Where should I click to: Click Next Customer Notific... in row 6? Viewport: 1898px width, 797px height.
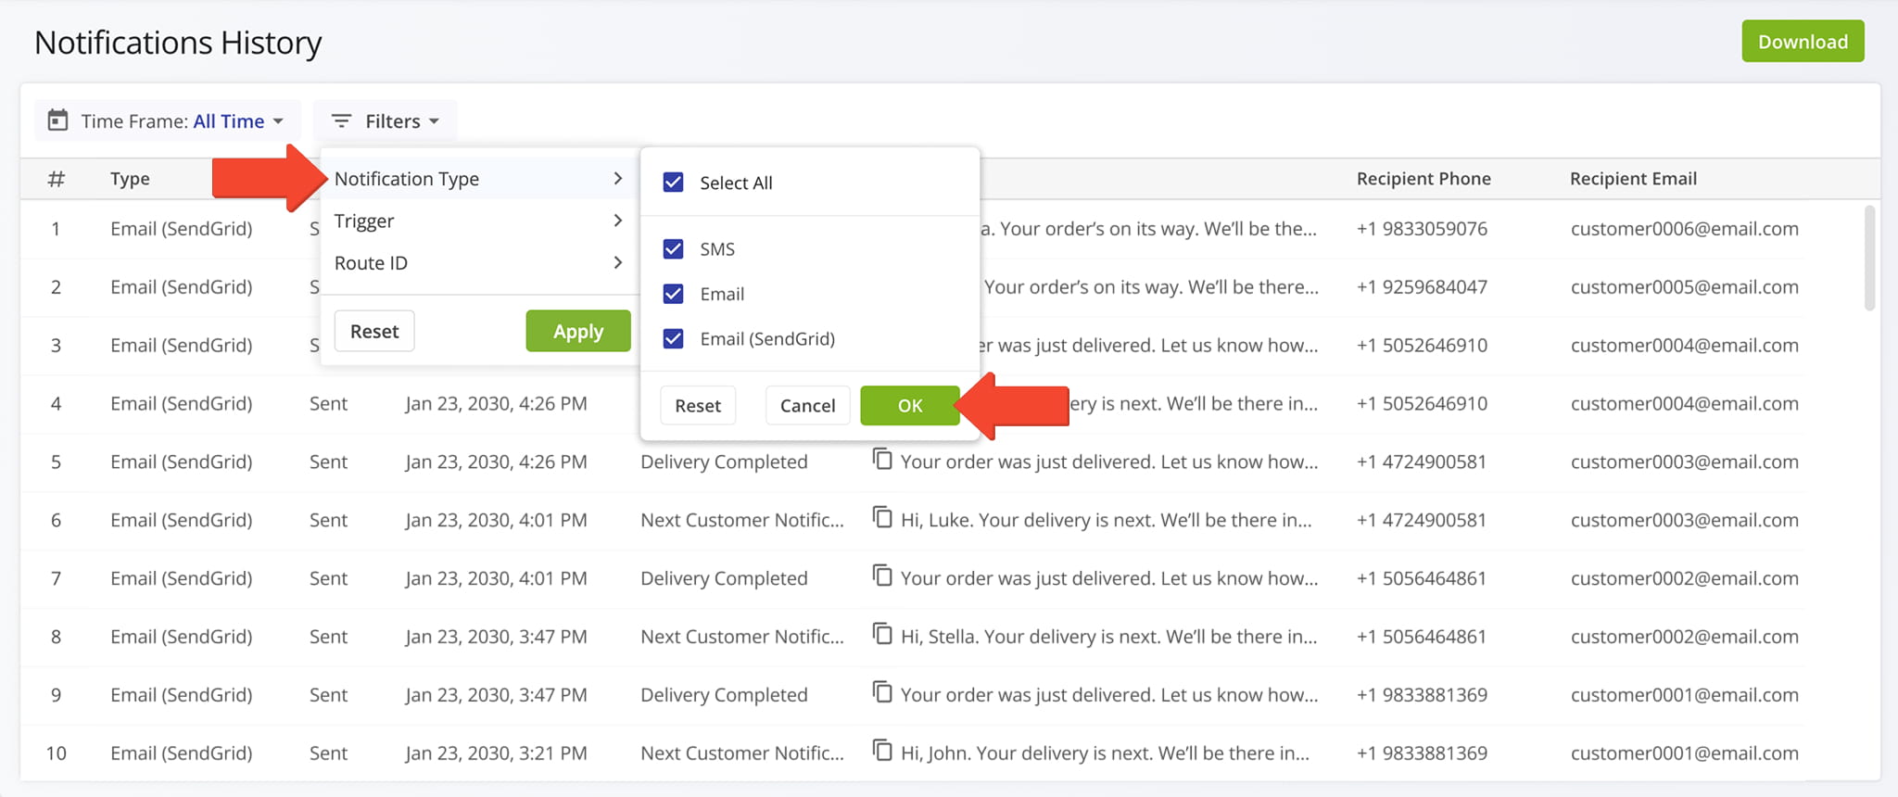tap(742, 520)
